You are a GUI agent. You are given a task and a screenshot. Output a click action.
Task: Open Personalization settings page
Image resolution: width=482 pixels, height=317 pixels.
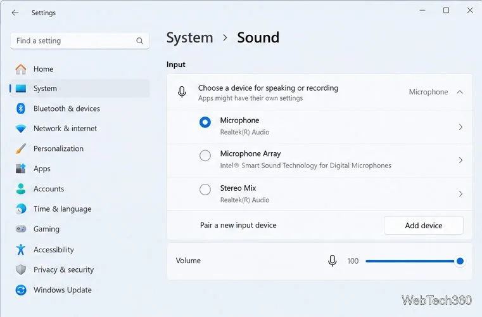click(80, 148)
